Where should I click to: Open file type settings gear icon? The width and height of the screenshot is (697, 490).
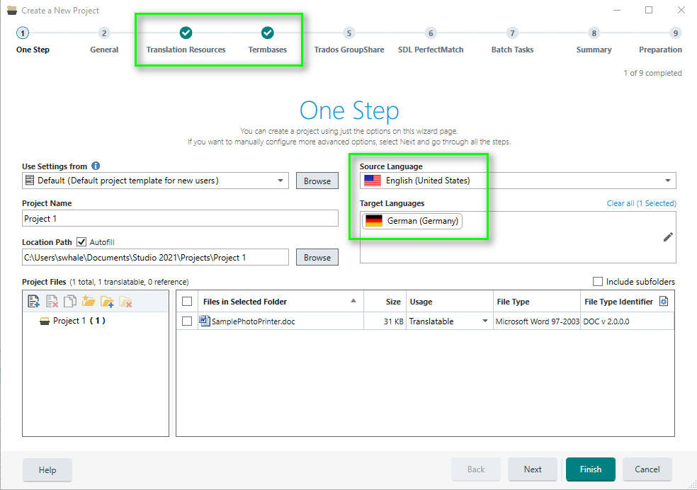coord(664,302)
